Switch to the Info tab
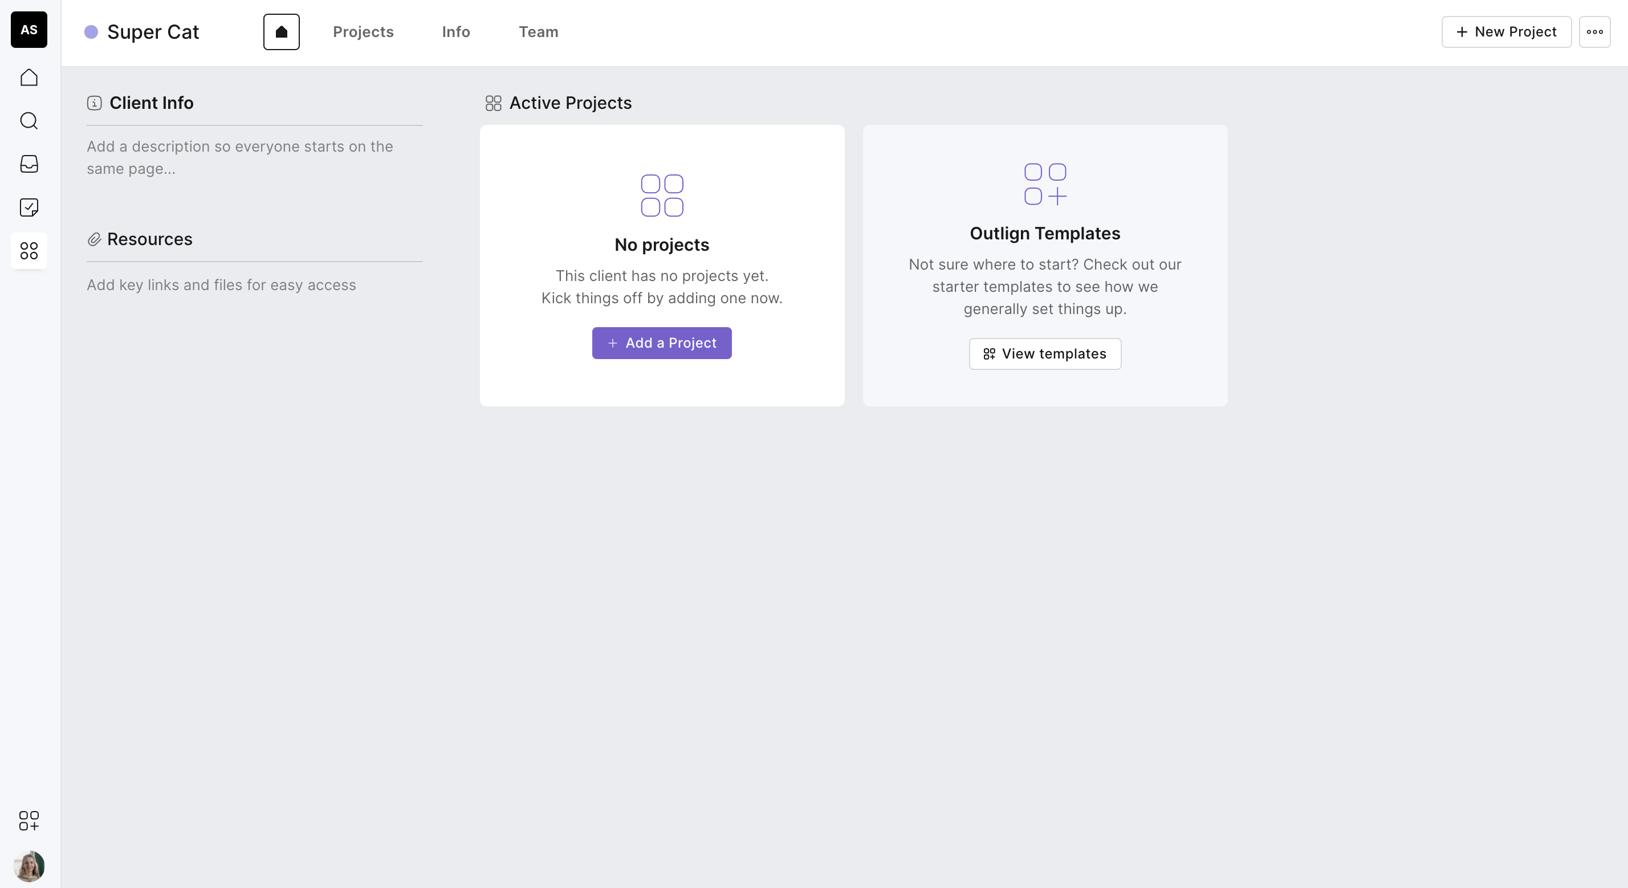The image size is (1628, 888). (x=455, y=31)
